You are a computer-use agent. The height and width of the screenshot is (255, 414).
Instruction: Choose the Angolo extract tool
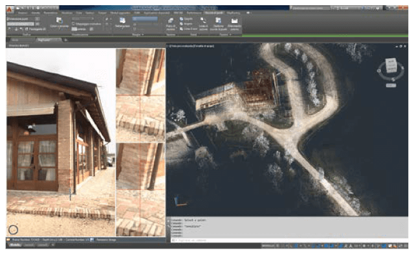click(x=186, y=24)
